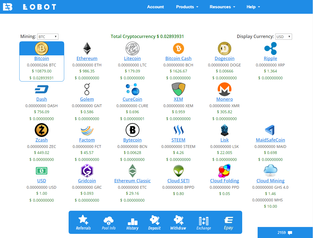Viewport: 313px width, 238px height.
Task: Open the chat widget showing 2159
Action: pos(285,232)
